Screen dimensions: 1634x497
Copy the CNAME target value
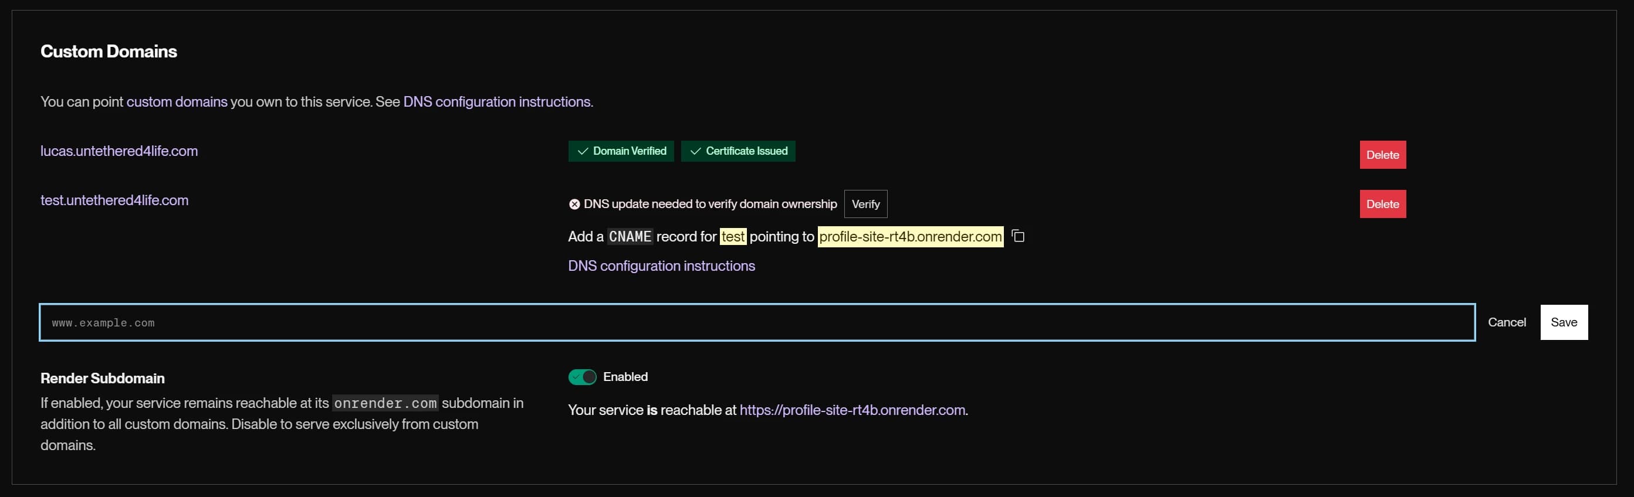(1018, 236)
